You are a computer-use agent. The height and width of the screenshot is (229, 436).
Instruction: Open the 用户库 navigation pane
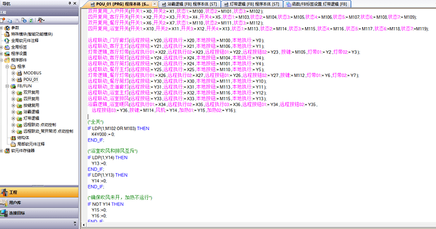point(39,203)
